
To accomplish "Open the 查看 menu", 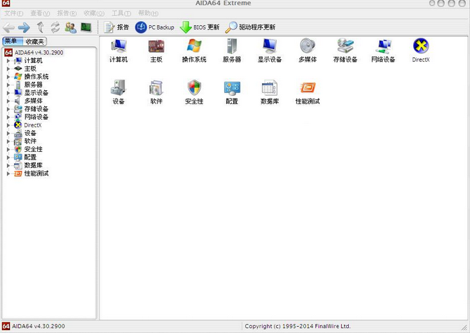I will 40,13.
